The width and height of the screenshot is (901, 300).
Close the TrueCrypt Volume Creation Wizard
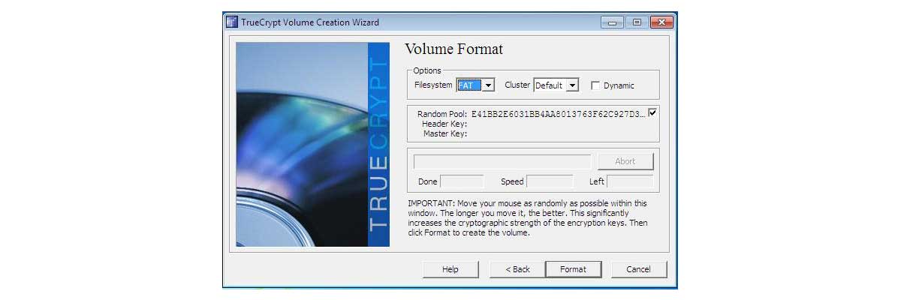(661, 22)
